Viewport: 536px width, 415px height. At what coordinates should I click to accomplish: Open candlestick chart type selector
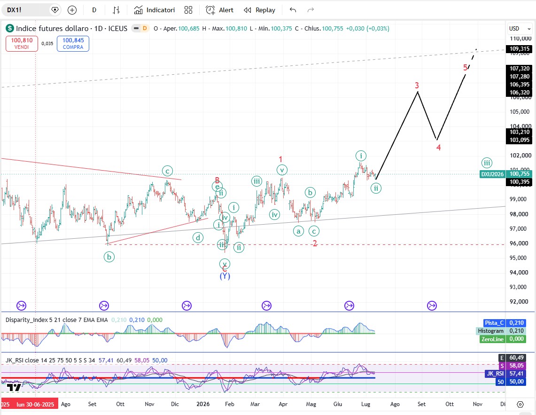pos(116,10)
